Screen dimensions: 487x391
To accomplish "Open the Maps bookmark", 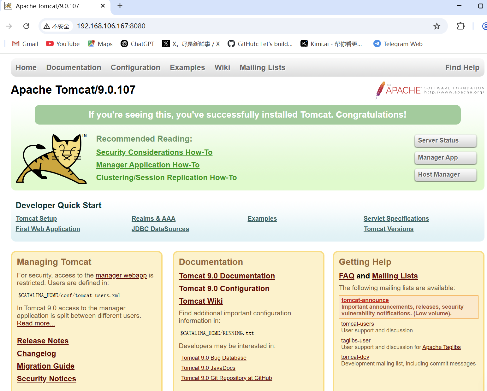I will [x=100, y=44].
